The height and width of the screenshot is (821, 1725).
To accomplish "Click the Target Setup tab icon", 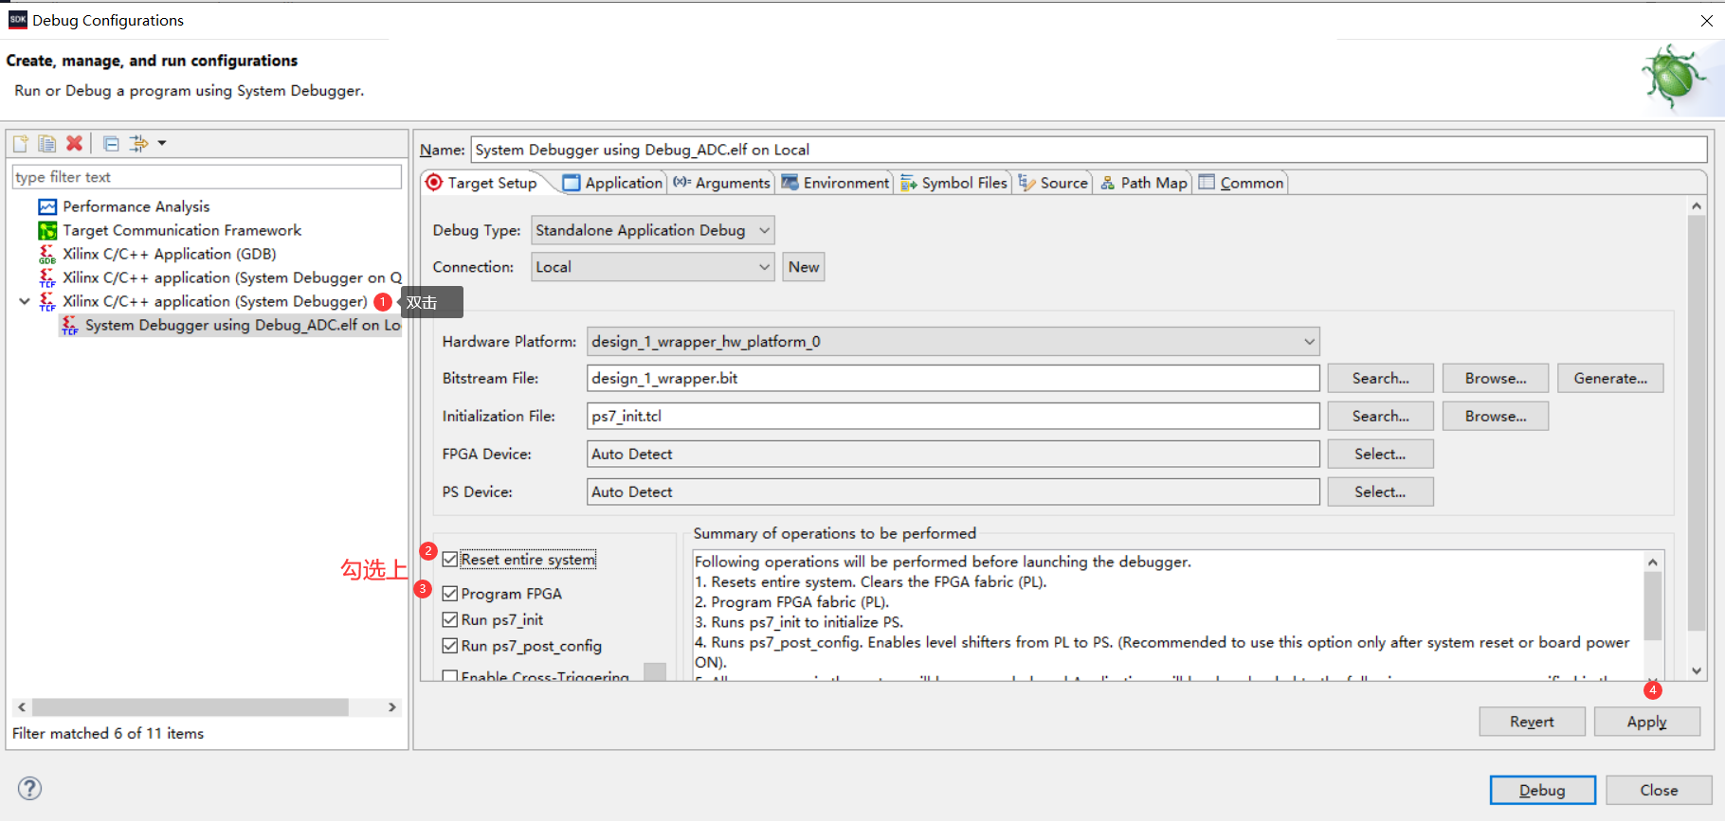I will [434, 183].
